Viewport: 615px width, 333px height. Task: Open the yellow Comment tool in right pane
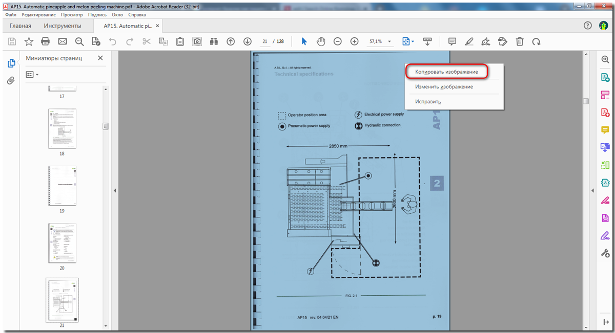(x=605, y=129)
